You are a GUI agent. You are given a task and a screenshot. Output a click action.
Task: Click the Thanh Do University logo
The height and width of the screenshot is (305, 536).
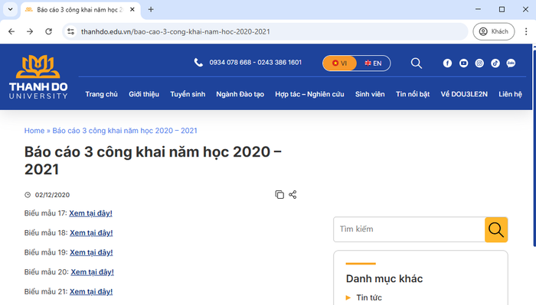(x=38, y=77)
